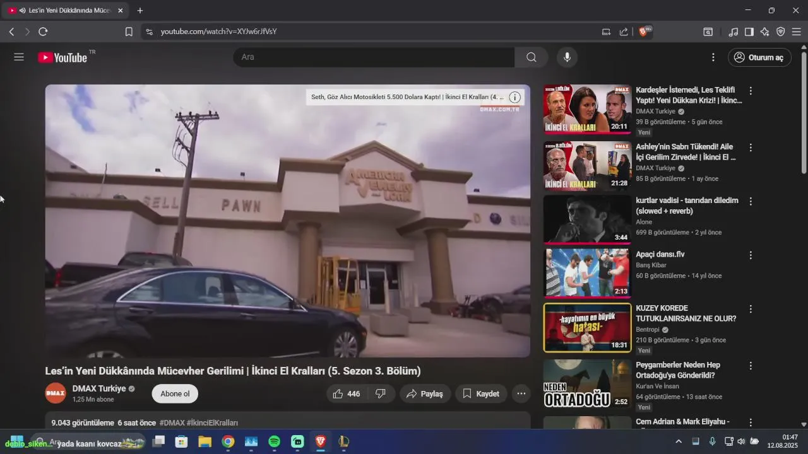Screen dimensions: 808x454
Task: Select the 'Les'in Yeni Dükkânında Mücevher' browser tab
Action: coord(64,11)
